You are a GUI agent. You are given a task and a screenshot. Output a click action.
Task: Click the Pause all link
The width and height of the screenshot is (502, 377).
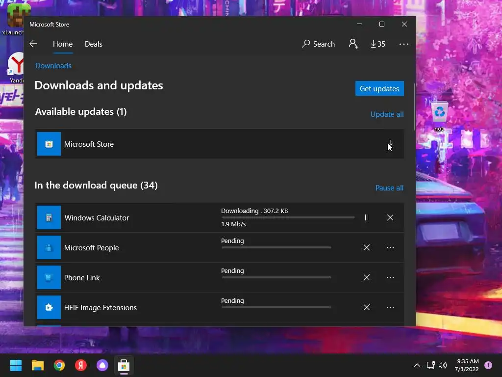389,188
